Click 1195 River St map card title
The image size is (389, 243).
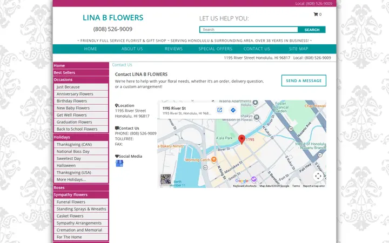174,109
